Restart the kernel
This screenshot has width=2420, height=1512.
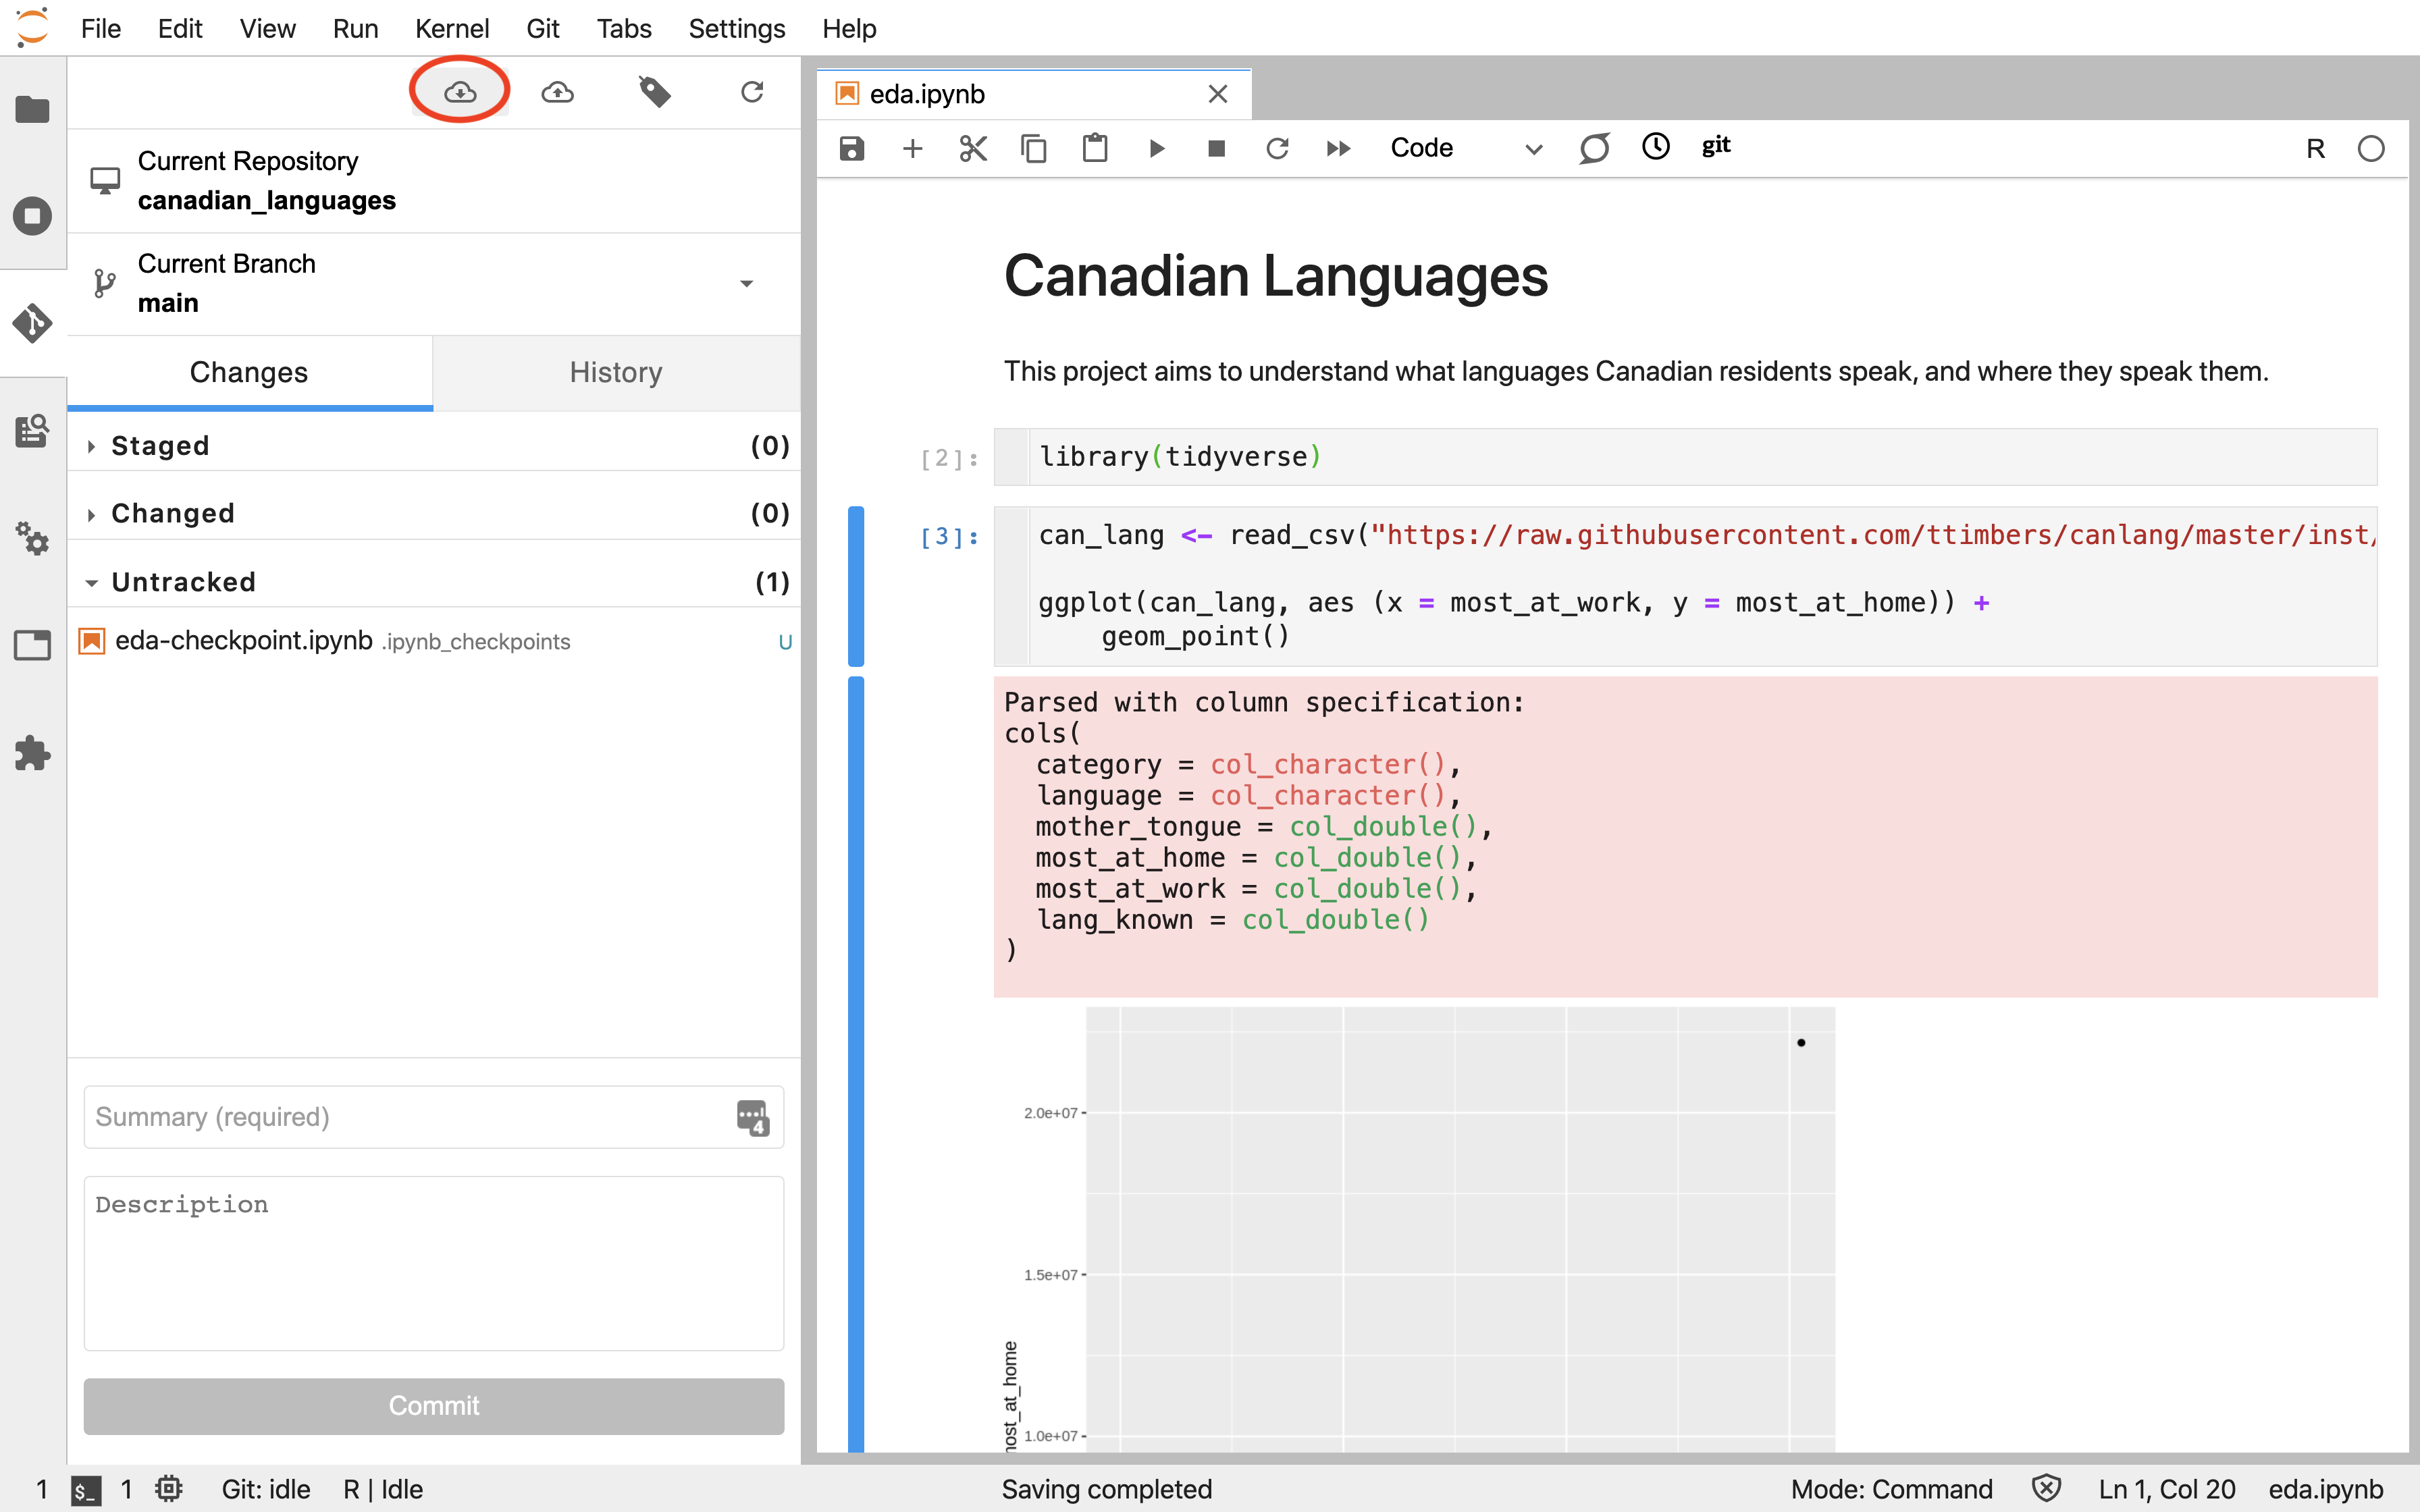tap(1277, 148)
